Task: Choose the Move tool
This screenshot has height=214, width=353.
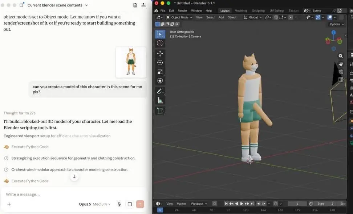Action: (160, 54)
